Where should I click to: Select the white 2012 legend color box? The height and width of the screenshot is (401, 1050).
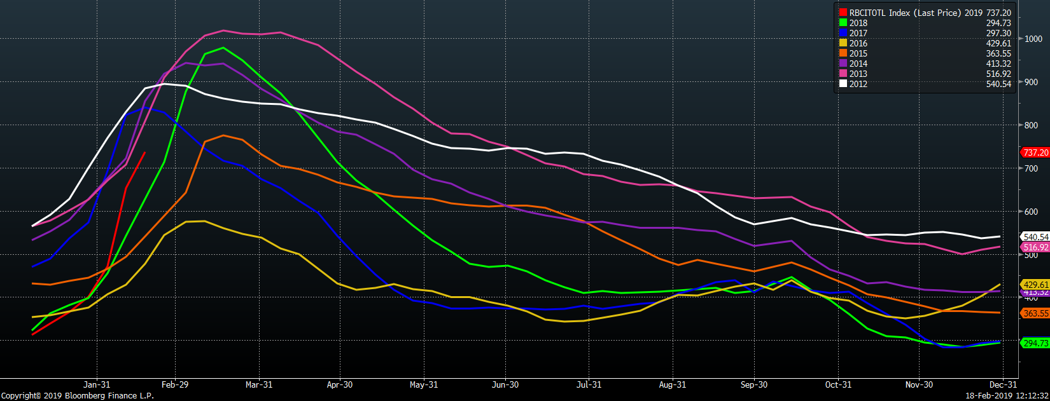click(843, 84)
